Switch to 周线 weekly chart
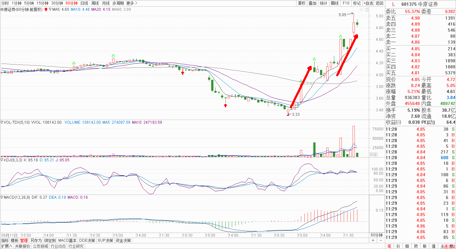Screen dimensions: 456x249 click(x=95, y=3)
